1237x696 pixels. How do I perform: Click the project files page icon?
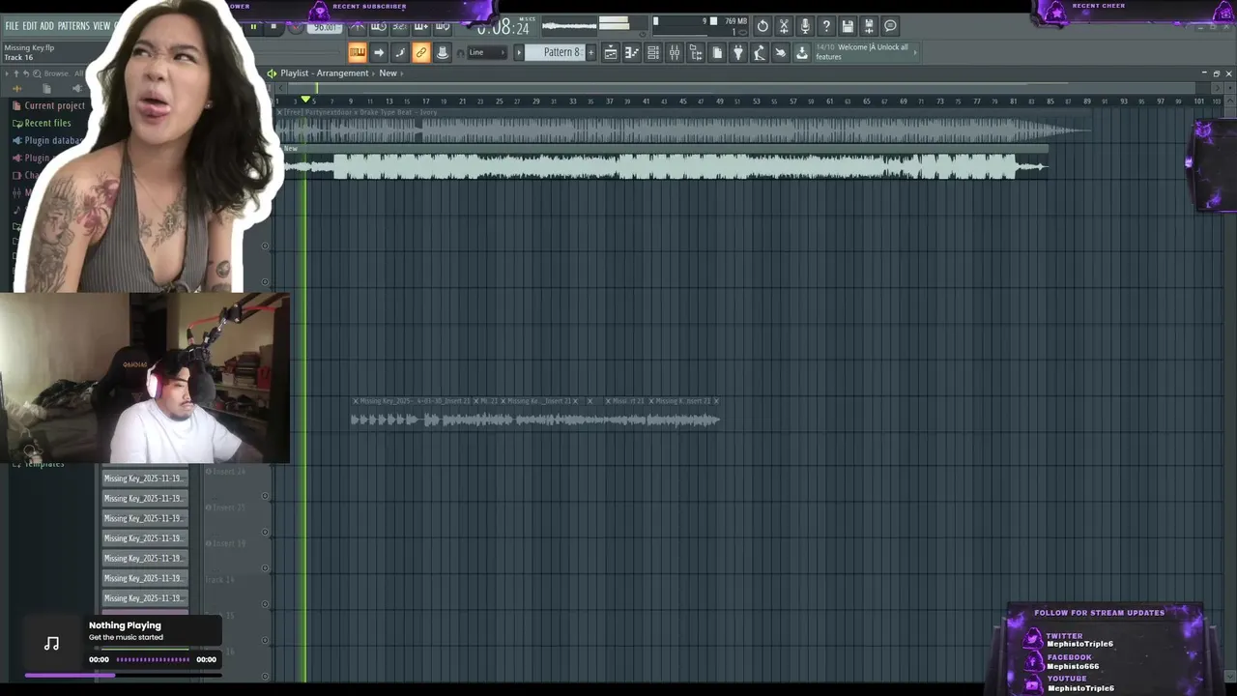point(717,52)
